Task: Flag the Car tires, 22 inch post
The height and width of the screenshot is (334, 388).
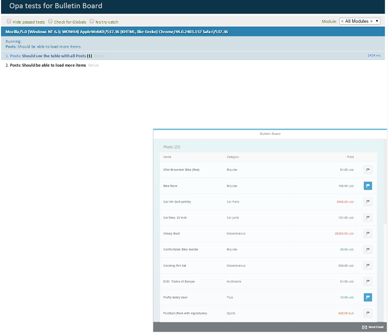Action: [368, 217]
